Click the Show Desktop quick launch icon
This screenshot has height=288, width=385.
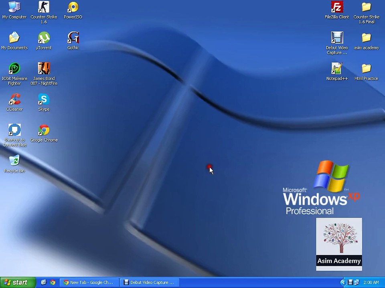(44, 282)
